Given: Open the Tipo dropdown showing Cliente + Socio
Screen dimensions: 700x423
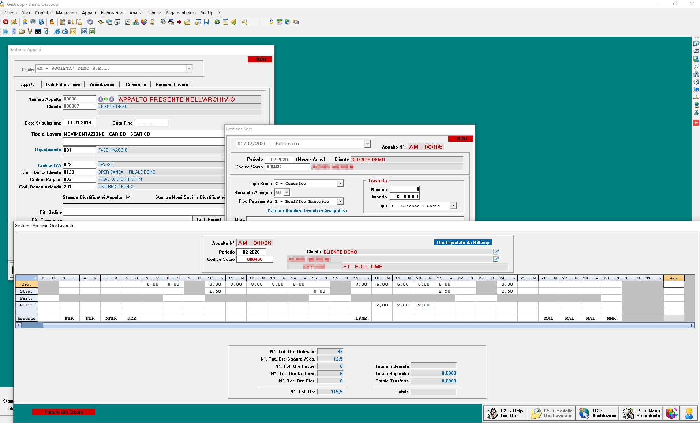Looking at the screenshot, I should (453, 206).
